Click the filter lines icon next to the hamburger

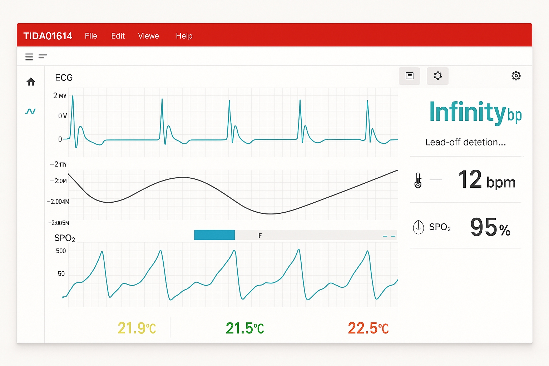pos(43,56)
